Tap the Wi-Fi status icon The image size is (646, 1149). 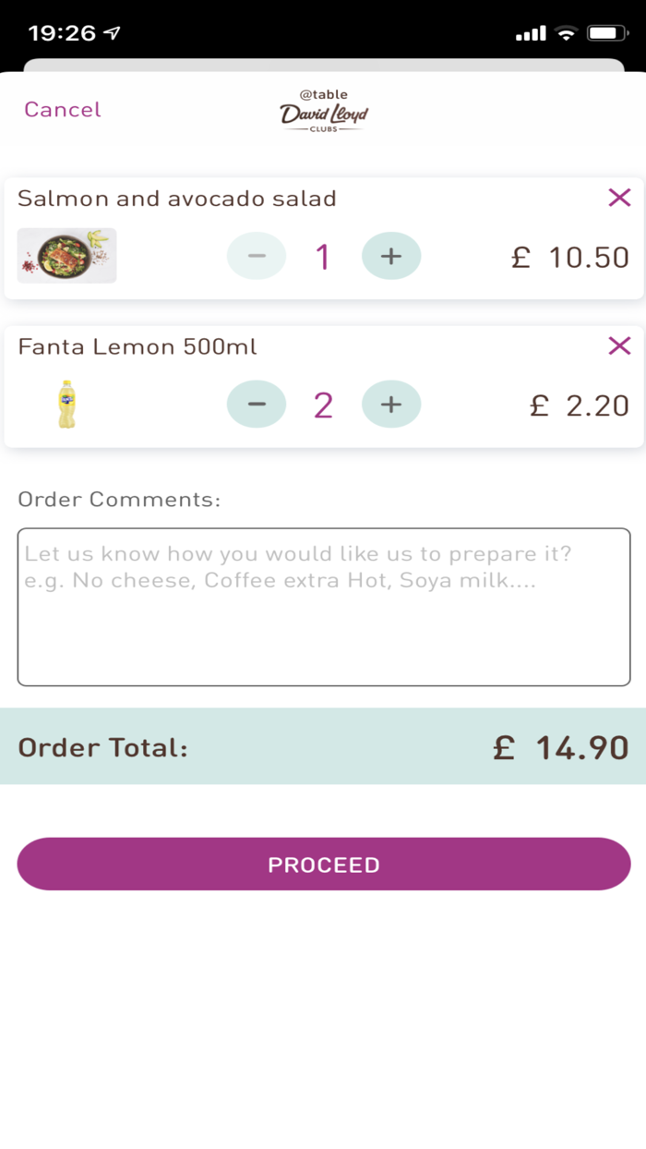(x=565, y=33)
